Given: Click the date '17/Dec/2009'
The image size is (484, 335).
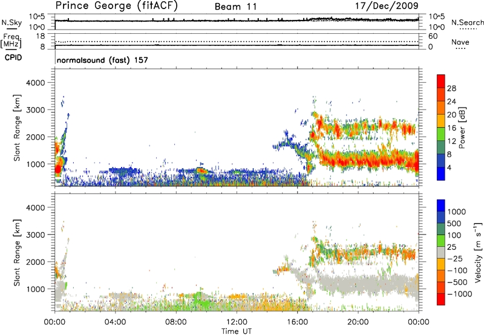Looking at the screenshot, I should 387,6.
